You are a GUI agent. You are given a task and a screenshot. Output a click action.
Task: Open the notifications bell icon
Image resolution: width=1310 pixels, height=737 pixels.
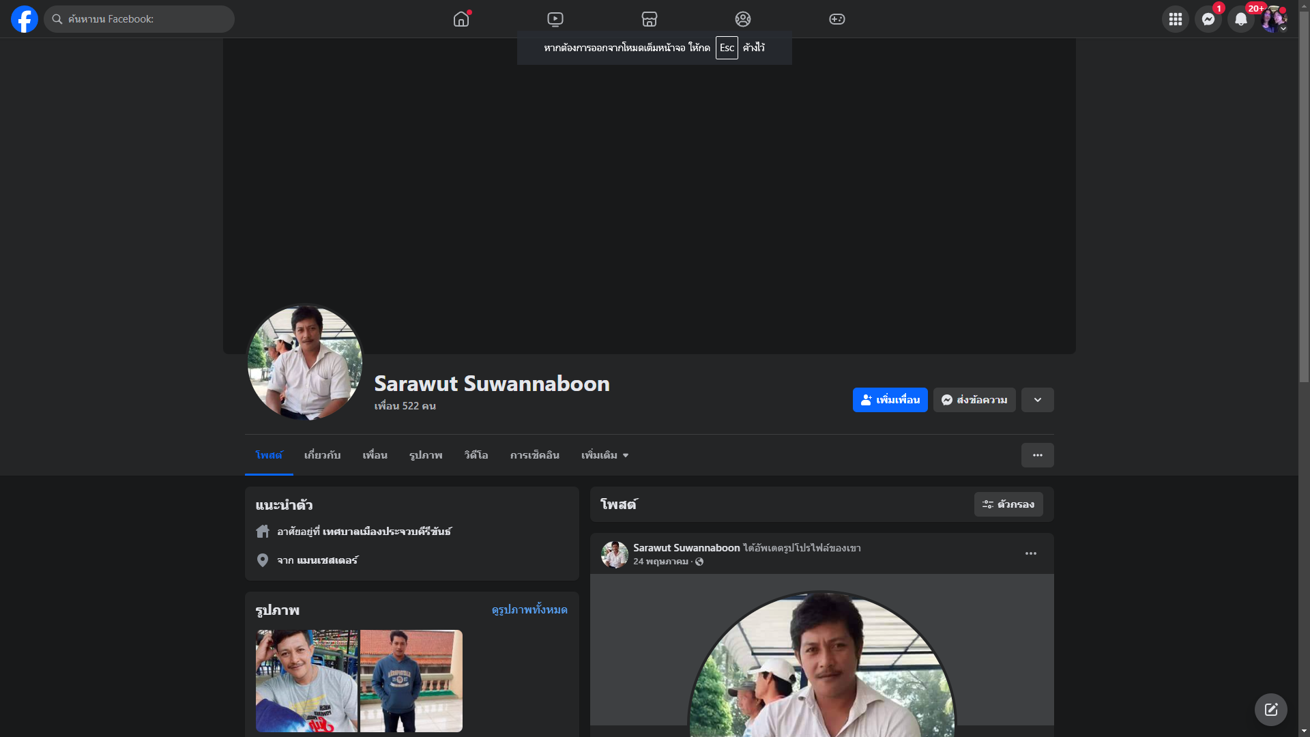(1240, 19)
